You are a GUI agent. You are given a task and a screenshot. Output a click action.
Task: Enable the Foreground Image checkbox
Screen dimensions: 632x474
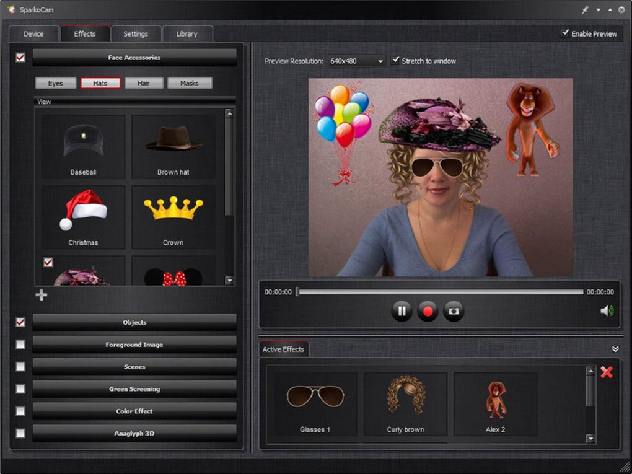(20, 345)
